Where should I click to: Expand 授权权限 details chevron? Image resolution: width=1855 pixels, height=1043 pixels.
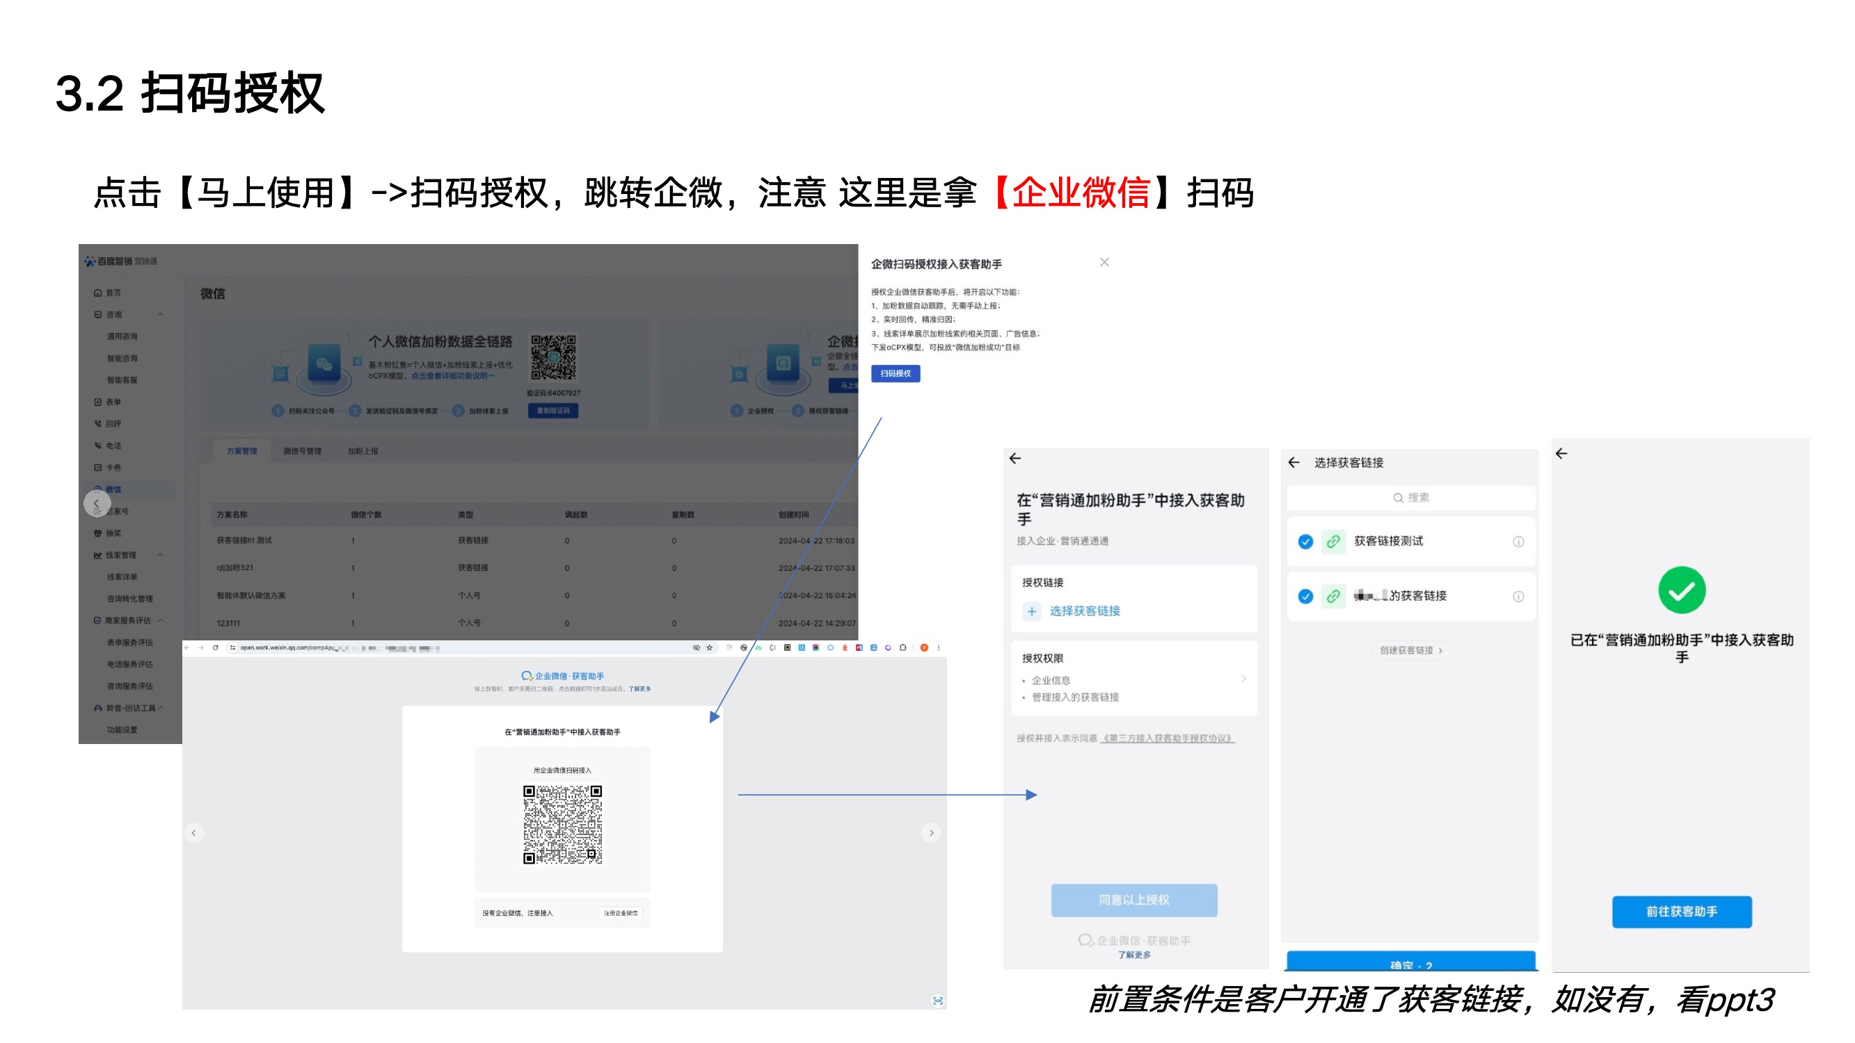pyautogui.click(x=1243, y=678)
